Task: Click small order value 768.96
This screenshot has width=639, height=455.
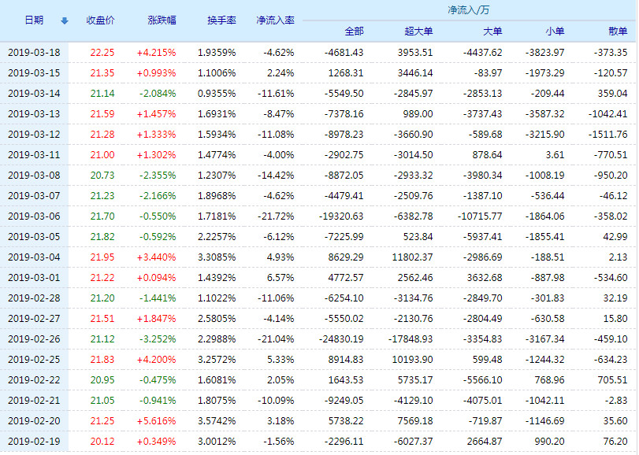Action: [x=549, y=379]
